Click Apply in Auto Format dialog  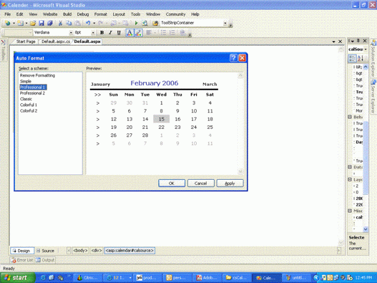[230, 183]
